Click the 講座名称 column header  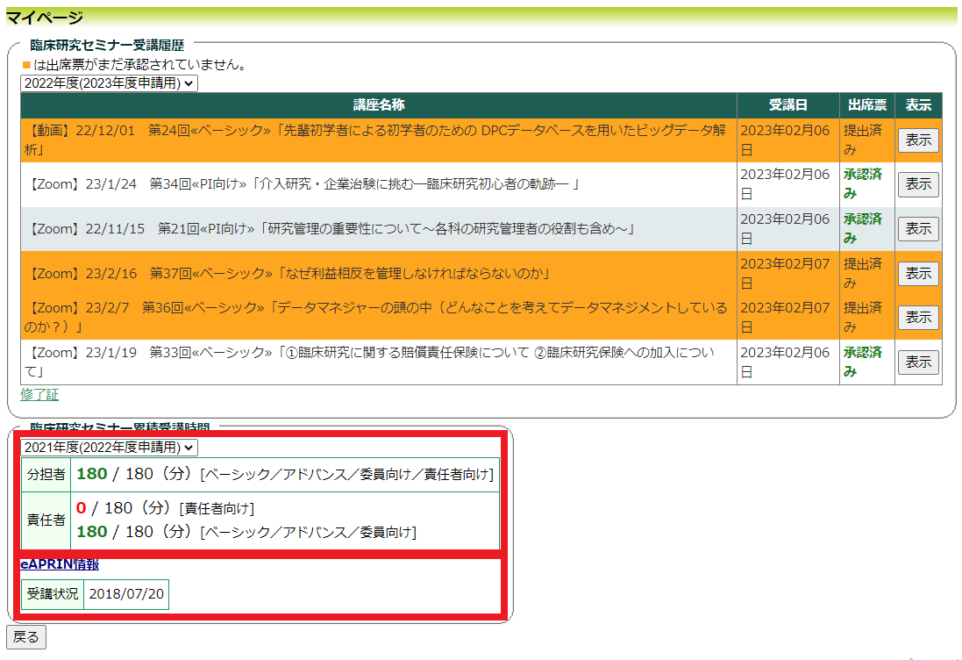379,105
